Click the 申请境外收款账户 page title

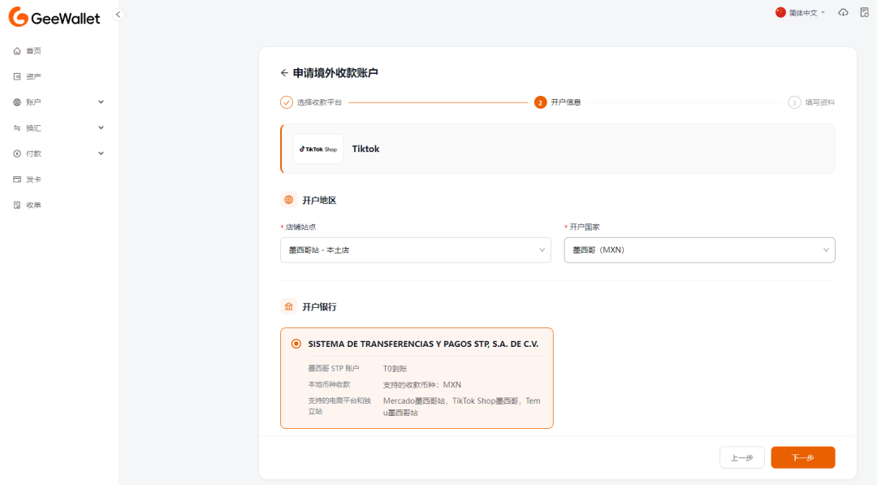point(335,73)
